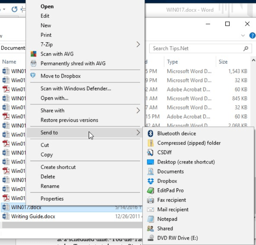Click inside the Search Tips.Net field
The image size is (256, 245).
[200, 49]
